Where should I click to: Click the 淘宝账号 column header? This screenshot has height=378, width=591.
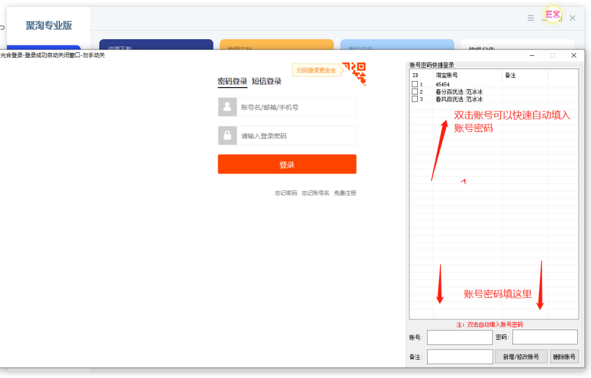click(467, 75)
